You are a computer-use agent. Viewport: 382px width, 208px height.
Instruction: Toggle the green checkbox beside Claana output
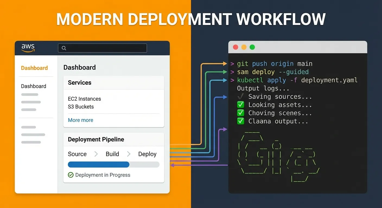[240, 121]
